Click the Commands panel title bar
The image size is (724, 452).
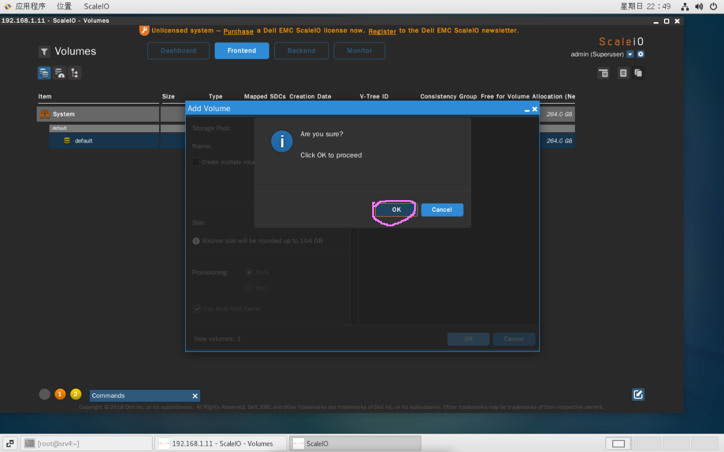click(x=145, y=396)
